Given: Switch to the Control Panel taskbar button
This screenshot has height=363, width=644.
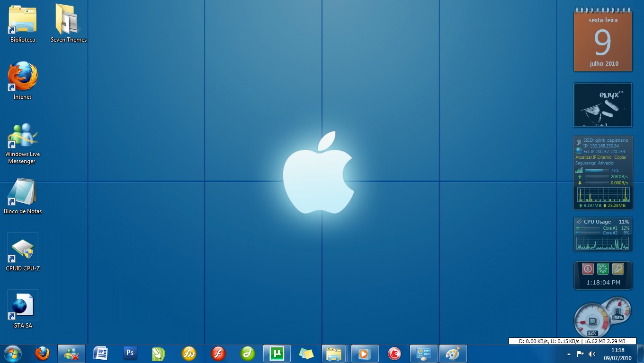Looking at the screenshot, I should click(x=423, y=353).
